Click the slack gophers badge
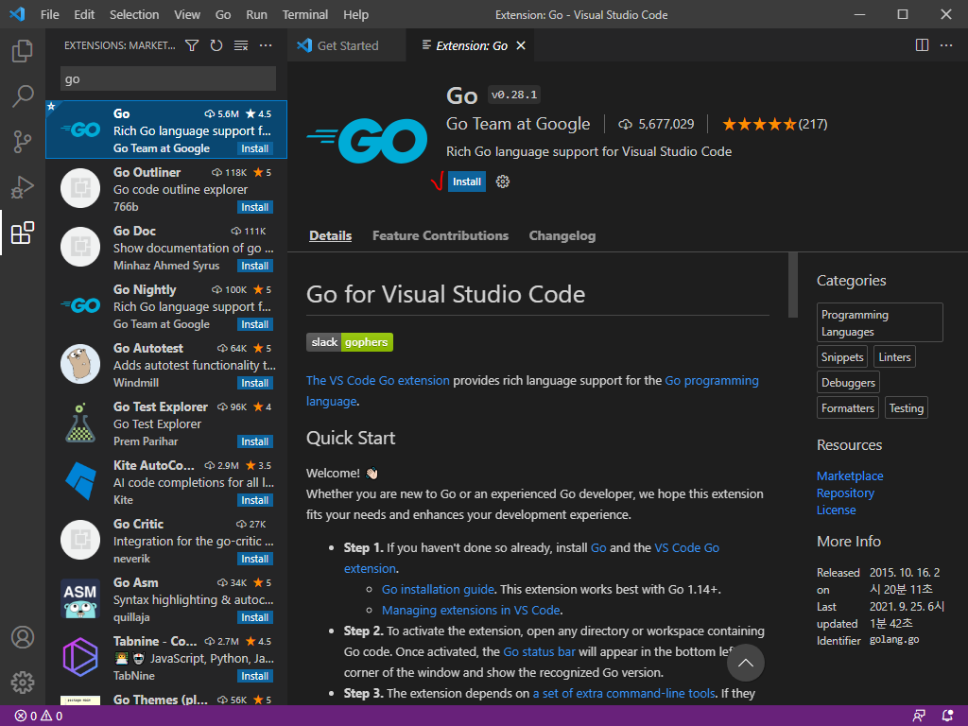The image size is (968, 726). pos(350,342)
